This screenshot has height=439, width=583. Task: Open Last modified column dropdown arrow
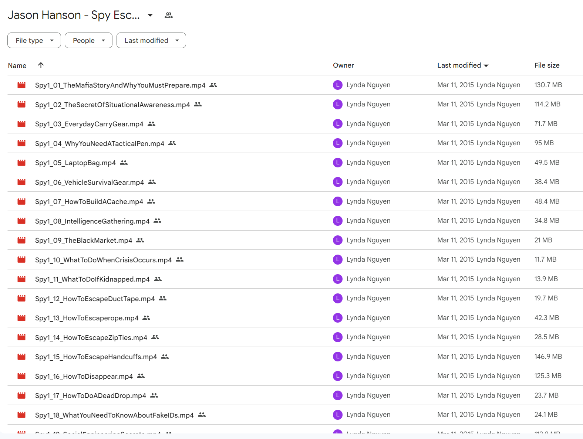pyautogui.click(x=486, y=66)
